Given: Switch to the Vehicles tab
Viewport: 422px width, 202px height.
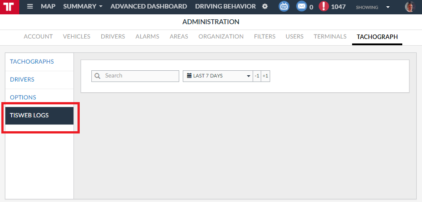Looking at the screenshot, I should 77,37.
